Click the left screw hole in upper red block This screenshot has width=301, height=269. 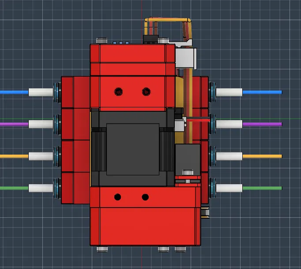pyautogui.click(x=118, y=91)
